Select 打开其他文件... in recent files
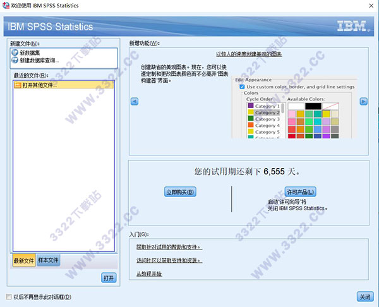379x307 pixels. 64,85
